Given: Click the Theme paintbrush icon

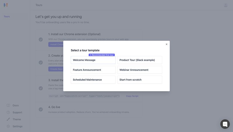Looking at the screenshot, I should [8, 119].
